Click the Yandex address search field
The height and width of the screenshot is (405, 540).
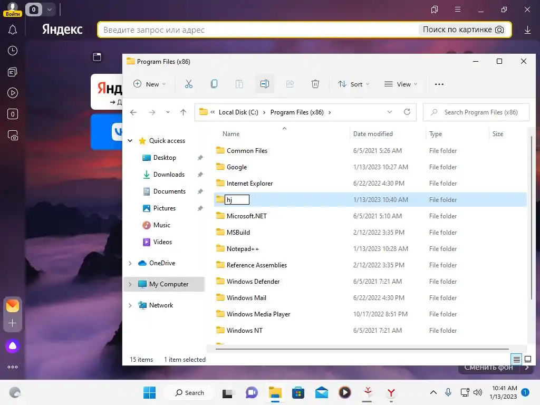pos(258,30)
